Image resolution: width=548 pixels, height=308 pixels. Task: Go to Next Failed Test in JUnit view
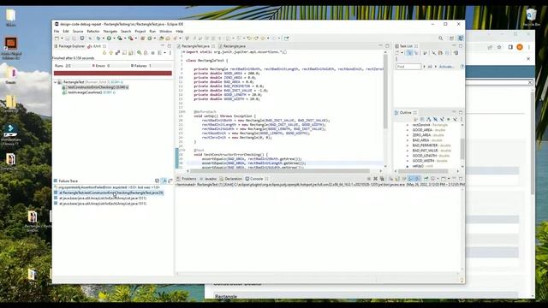point(104,53)
